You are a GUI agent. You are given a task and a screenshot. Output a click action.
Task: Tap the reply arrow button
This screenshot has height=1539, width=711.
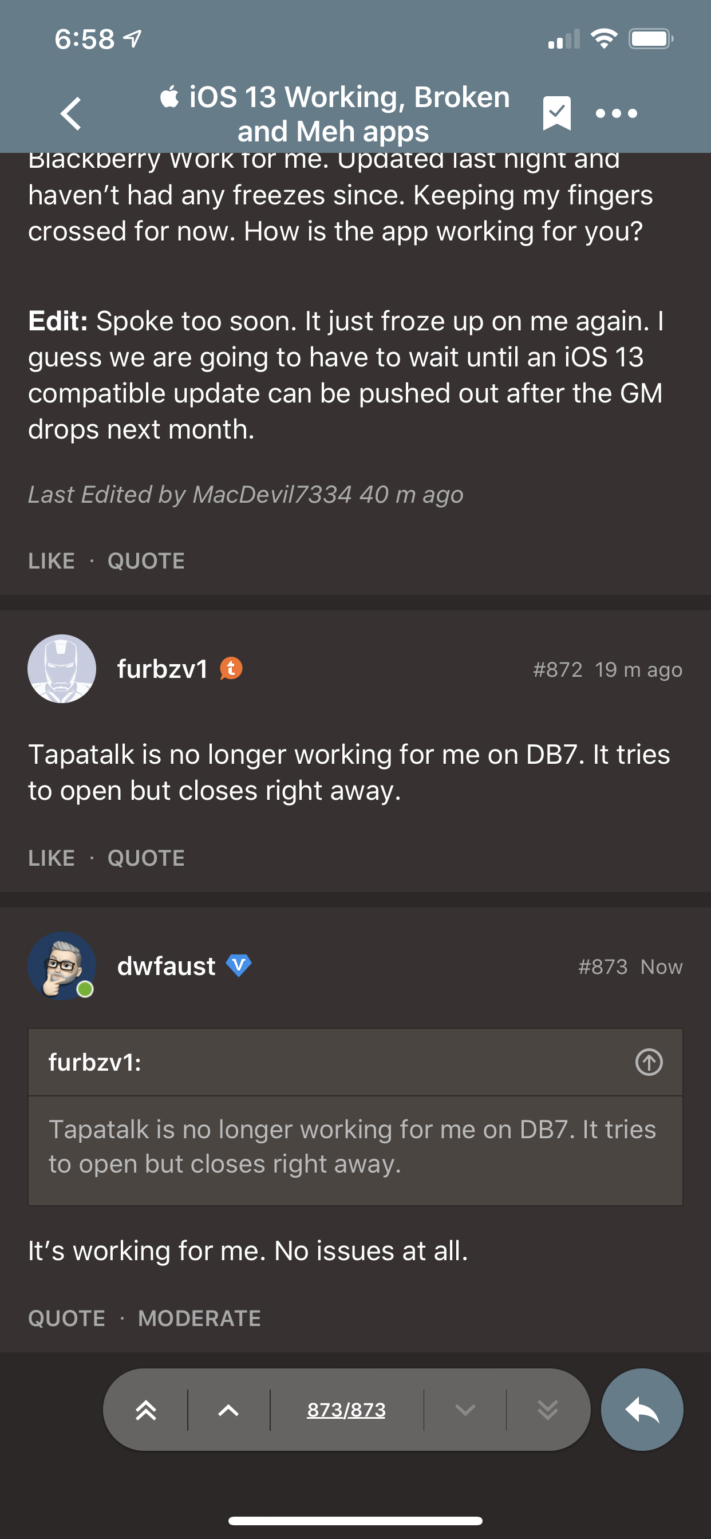point(642,1410)
